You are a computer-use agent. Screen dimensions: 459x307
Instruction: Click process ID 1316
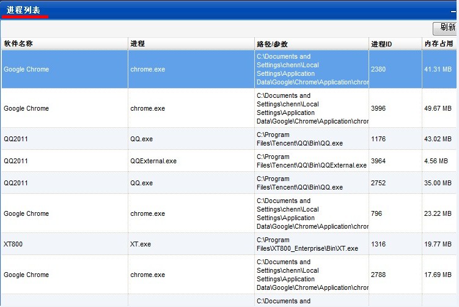(x=378, y=244)
